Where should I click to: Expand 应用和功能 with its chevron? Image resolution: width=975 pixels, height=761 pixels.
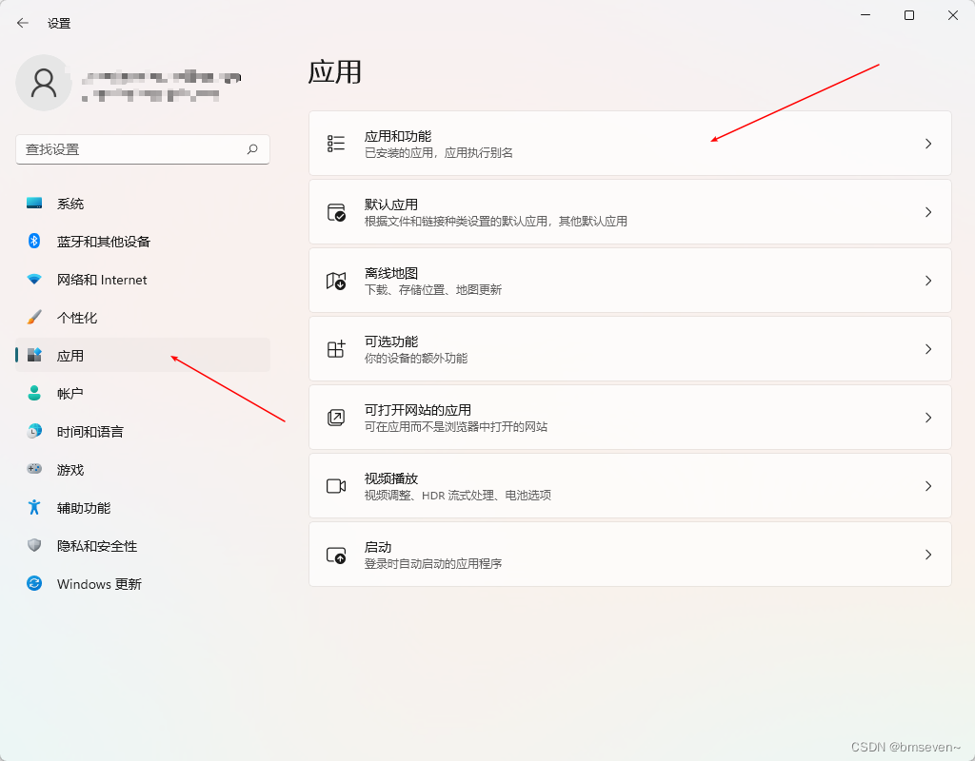928,143
